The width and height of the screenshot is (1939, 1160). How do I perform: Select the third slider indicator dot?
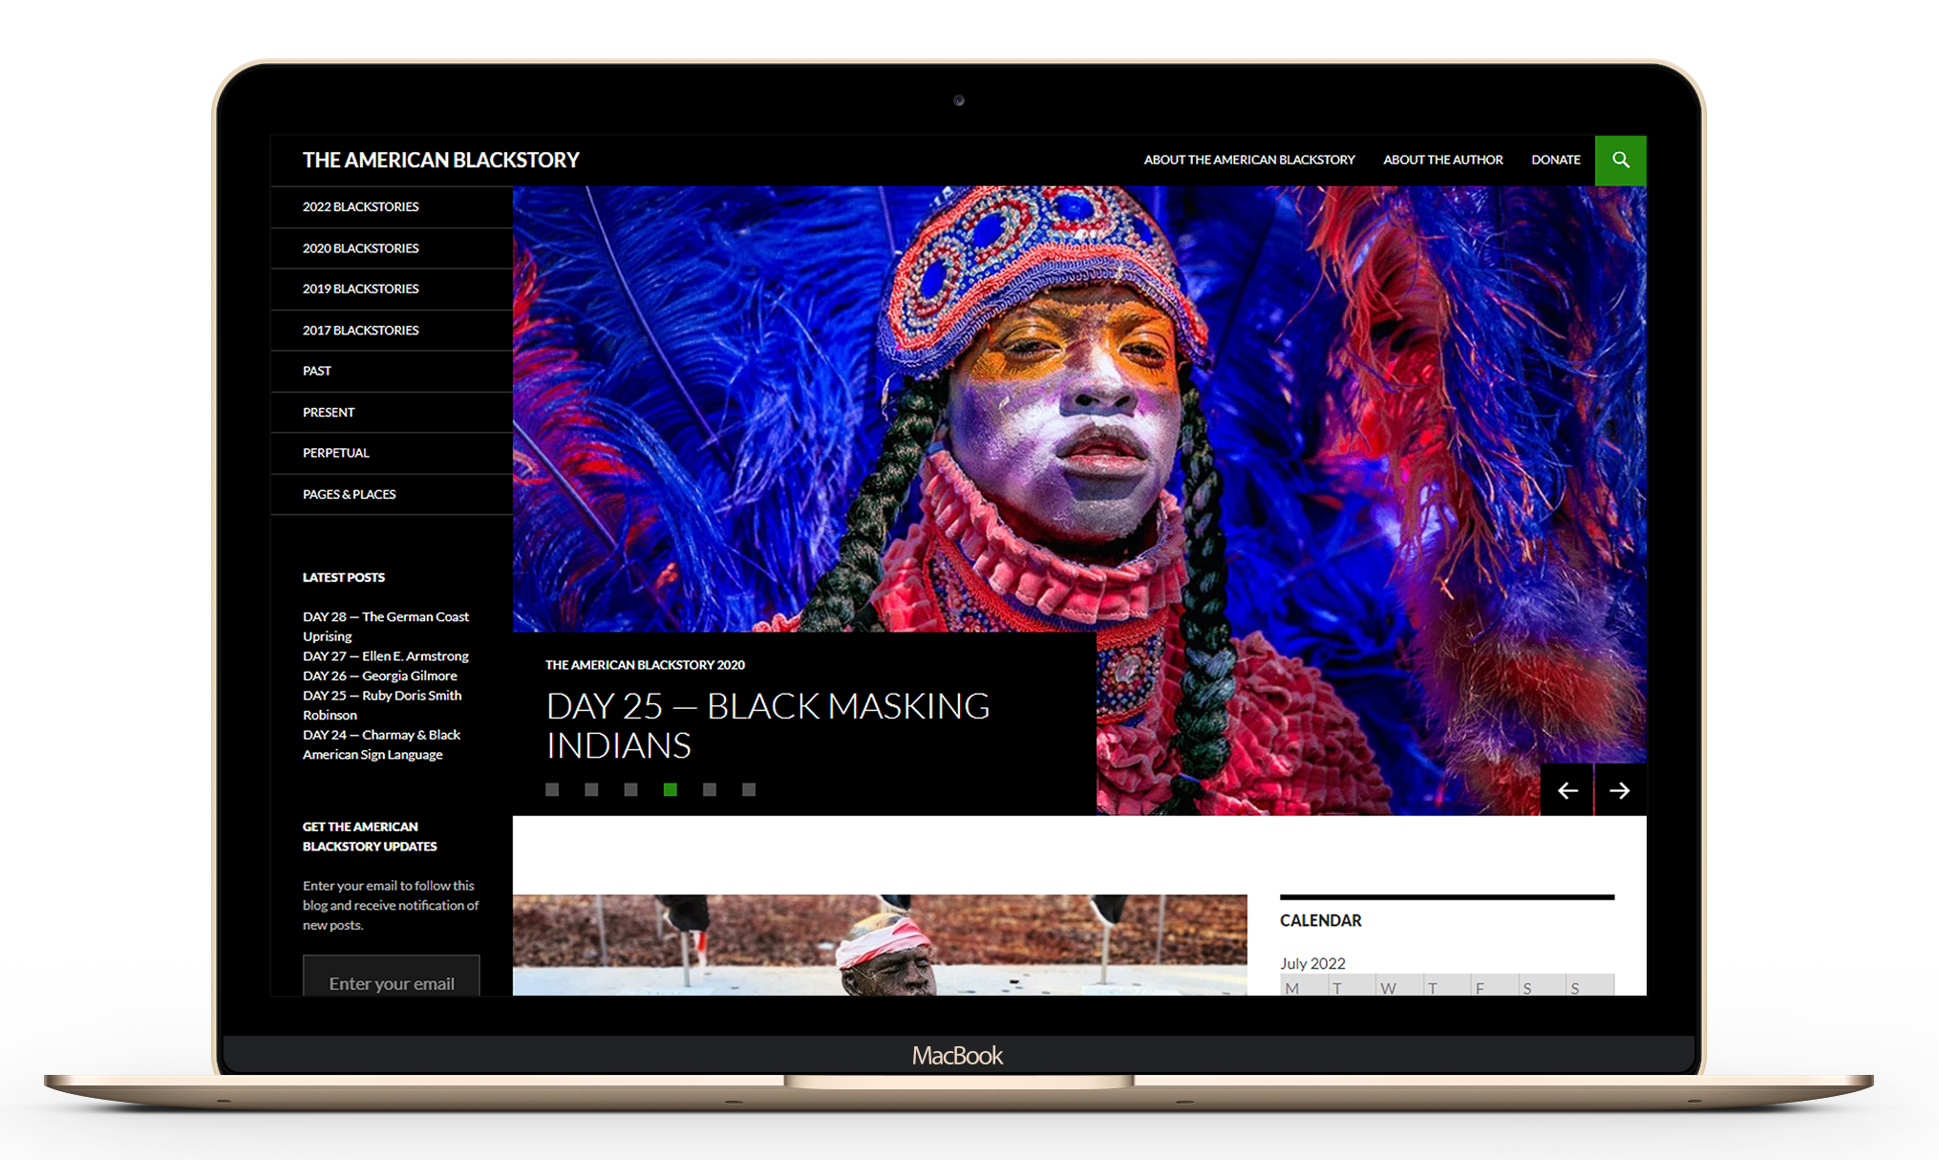[630, 789]
